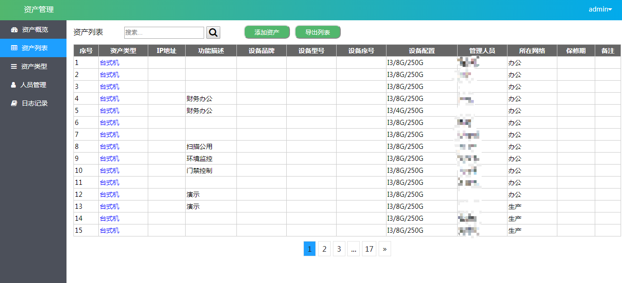Select 资产列表 in the sidebar
Image resolution: width=622 pixels, height=283 pixels.
33,48
